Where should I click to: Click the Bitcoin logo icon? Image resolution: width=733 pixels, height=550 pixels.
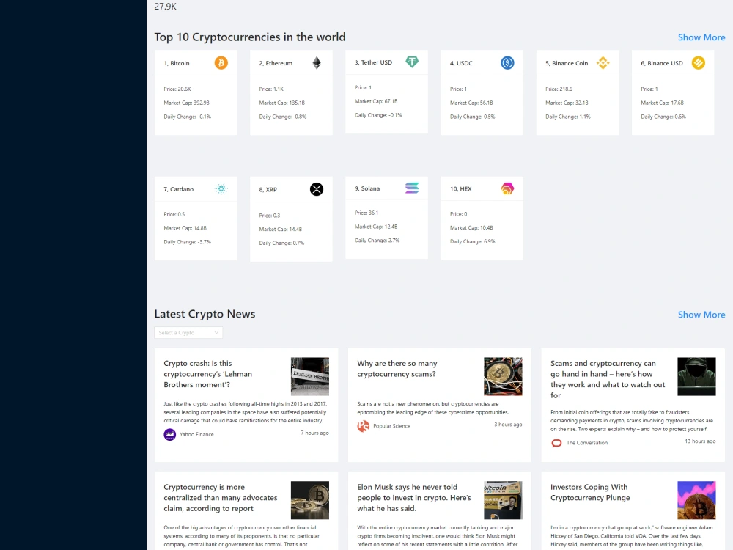pos(221,62)
